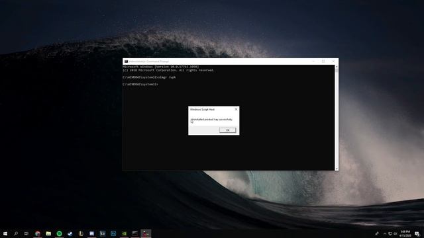Click the 'Microsoft Windows [Version' line
This screenshot has width=424, height=238.
[x=160, y=67]
